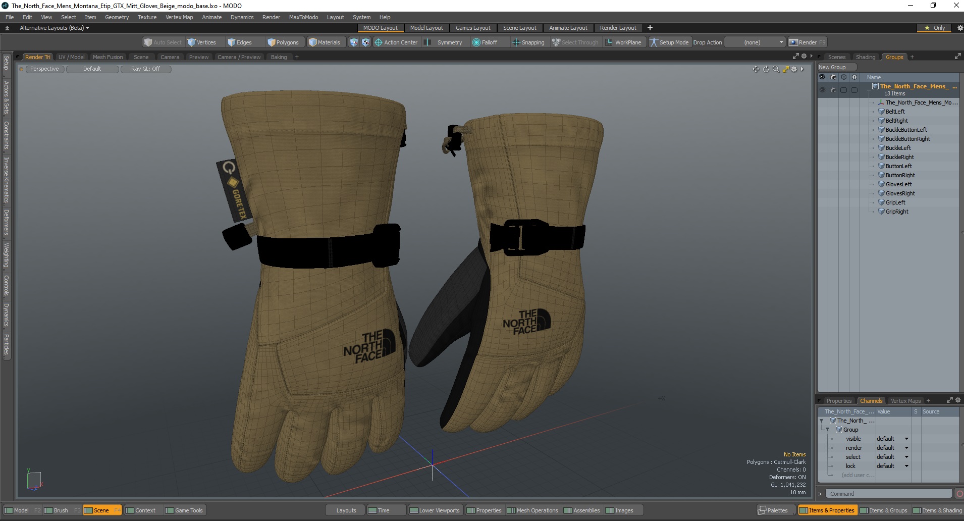
Task: Click the viewport zoom magnifier icon
Action: (x=776, y=69)
